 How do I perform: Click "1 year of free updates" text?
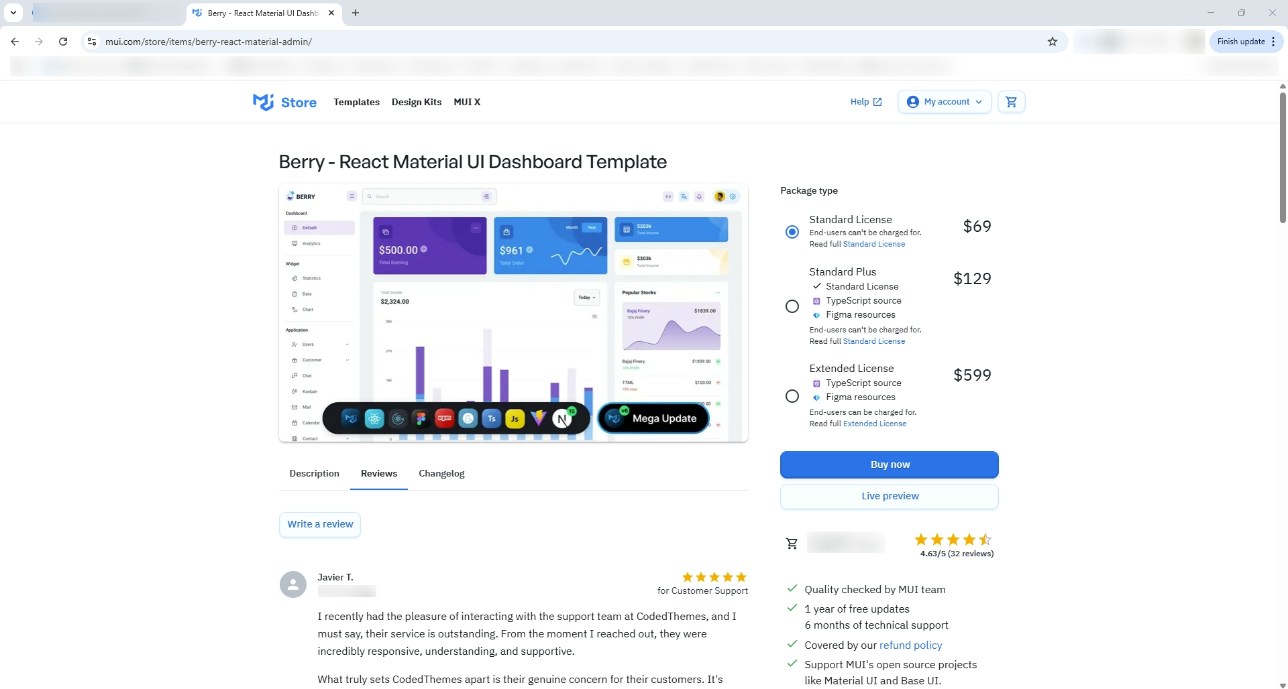coord(857,609)
